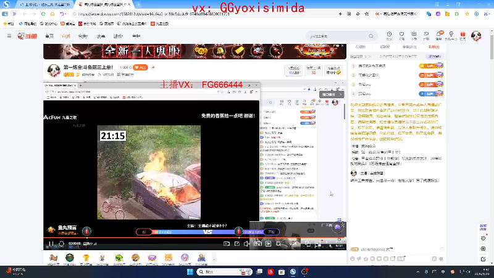Open the user profile avatar menu
This screenshot has height=278, width=494.
pyautogui.click(x=476, y=36)
